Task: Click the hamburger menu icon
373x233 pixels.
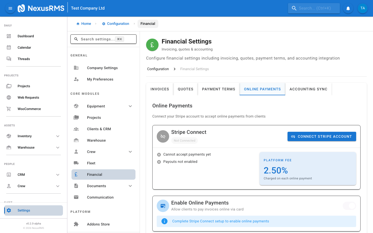Action: pyautogui.click(x=10, y=8)
